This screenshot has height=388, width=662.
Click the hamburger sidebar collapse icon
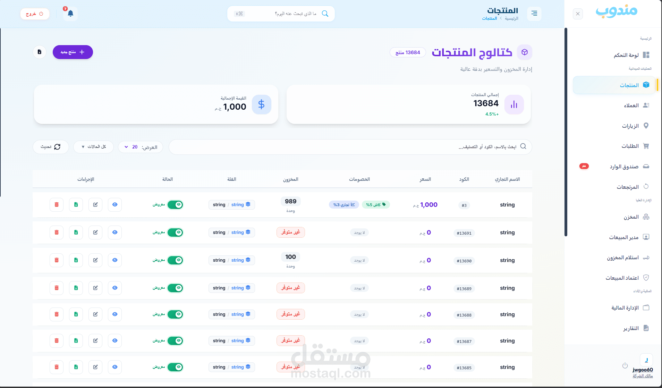point(534,14)
